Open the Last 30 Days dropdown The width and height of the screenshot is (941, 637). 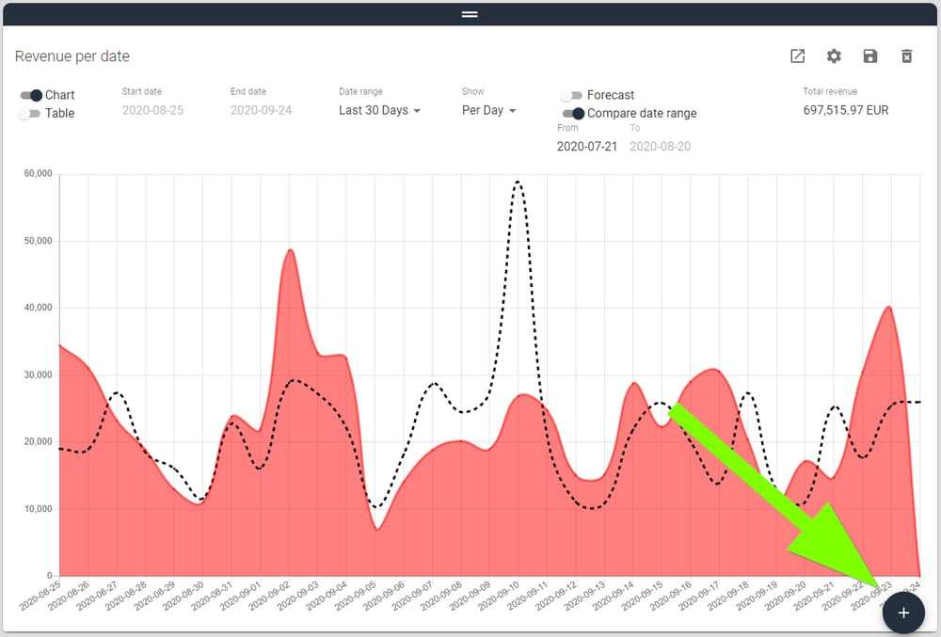(x=379, y=110)
